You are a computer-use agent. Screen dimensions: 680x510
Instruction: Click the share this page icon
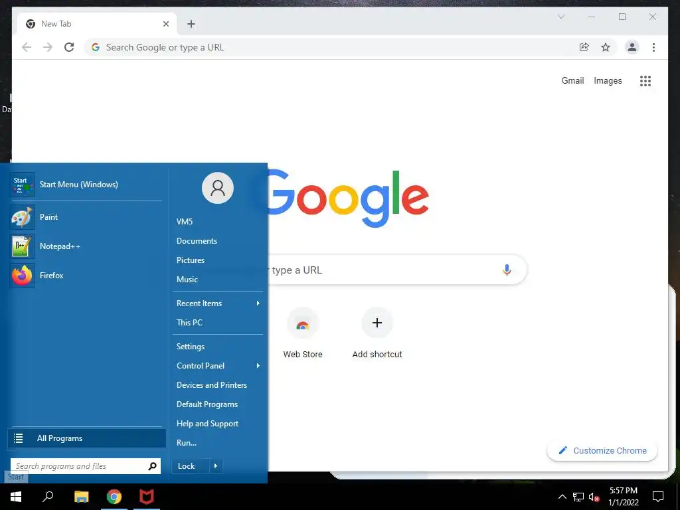(584, 47)
